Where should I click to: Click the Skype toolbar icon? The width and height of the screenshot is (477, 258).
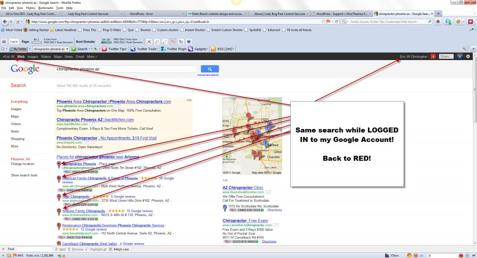click(x=448, y=21)
